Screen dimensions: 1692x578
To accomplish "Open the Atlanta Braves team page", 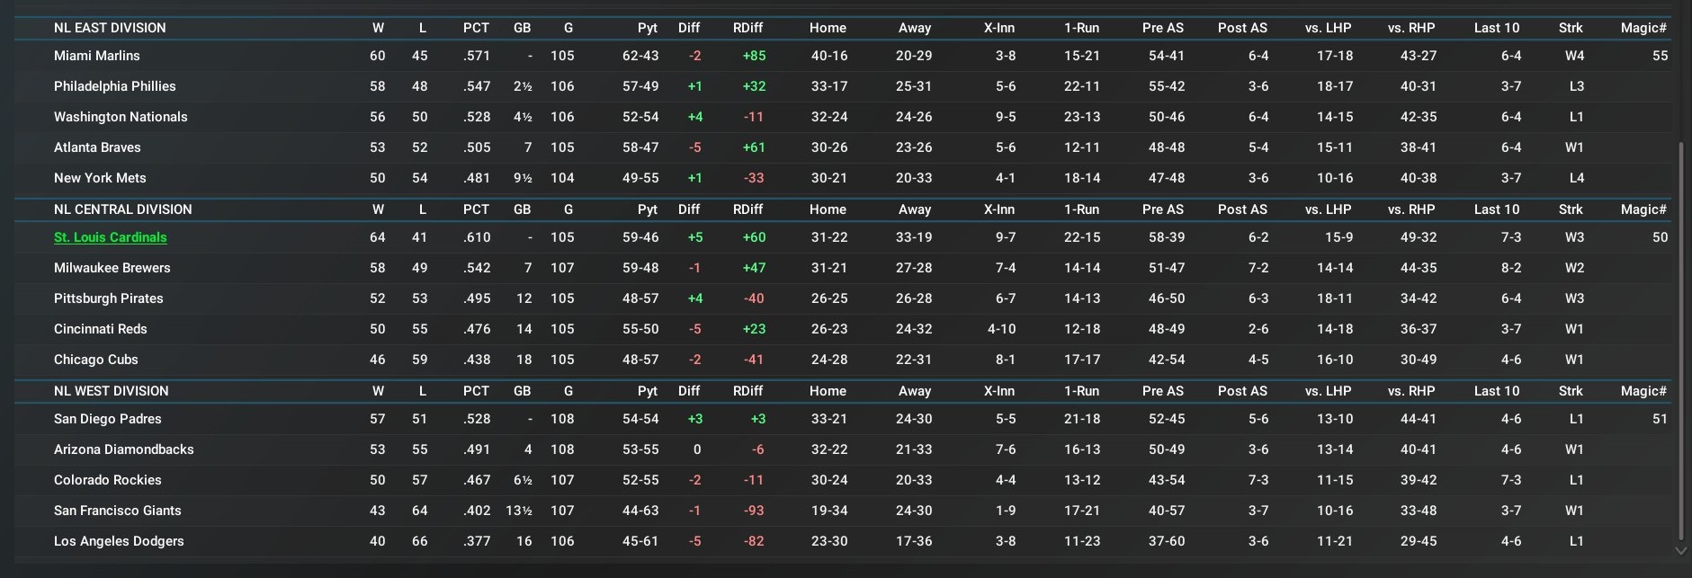I will [97, 147].
